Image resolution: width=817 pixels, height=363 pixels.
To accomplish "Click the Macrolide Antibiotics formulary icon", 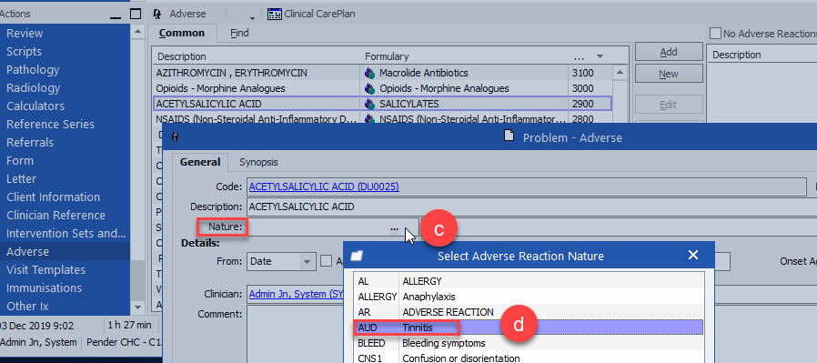I will pyautogui.click(x=369, y=73).
